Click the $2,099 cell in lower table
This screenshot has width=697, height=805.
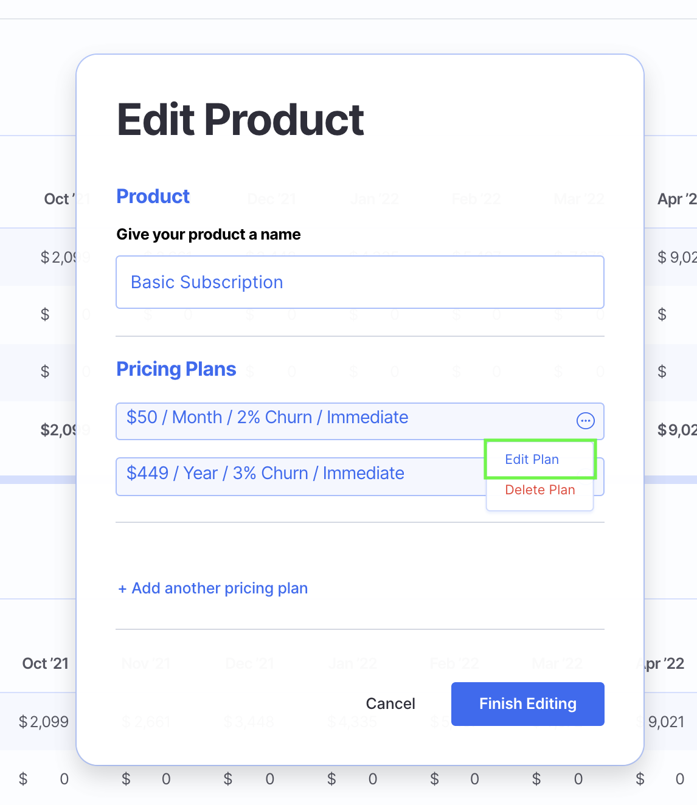click(x=43, y=722)
